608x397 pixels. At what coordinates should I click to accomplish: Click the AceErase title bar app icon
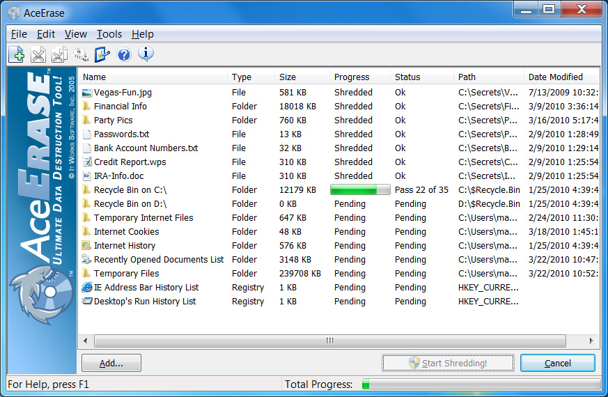14,13
